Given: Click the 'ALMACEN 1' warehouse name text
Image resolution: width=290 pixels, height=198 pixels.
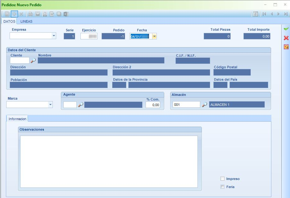Looking at the screenshot, I should (220, 105).
